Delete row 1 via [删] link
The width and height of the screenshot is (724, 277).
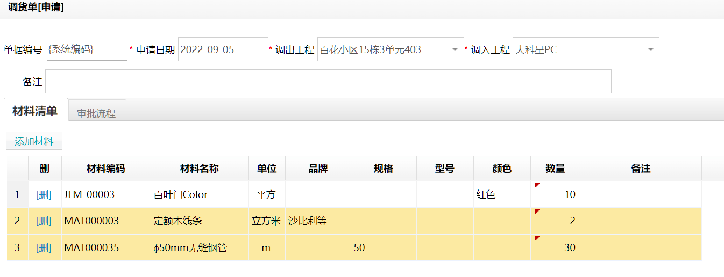coord(44,195)
